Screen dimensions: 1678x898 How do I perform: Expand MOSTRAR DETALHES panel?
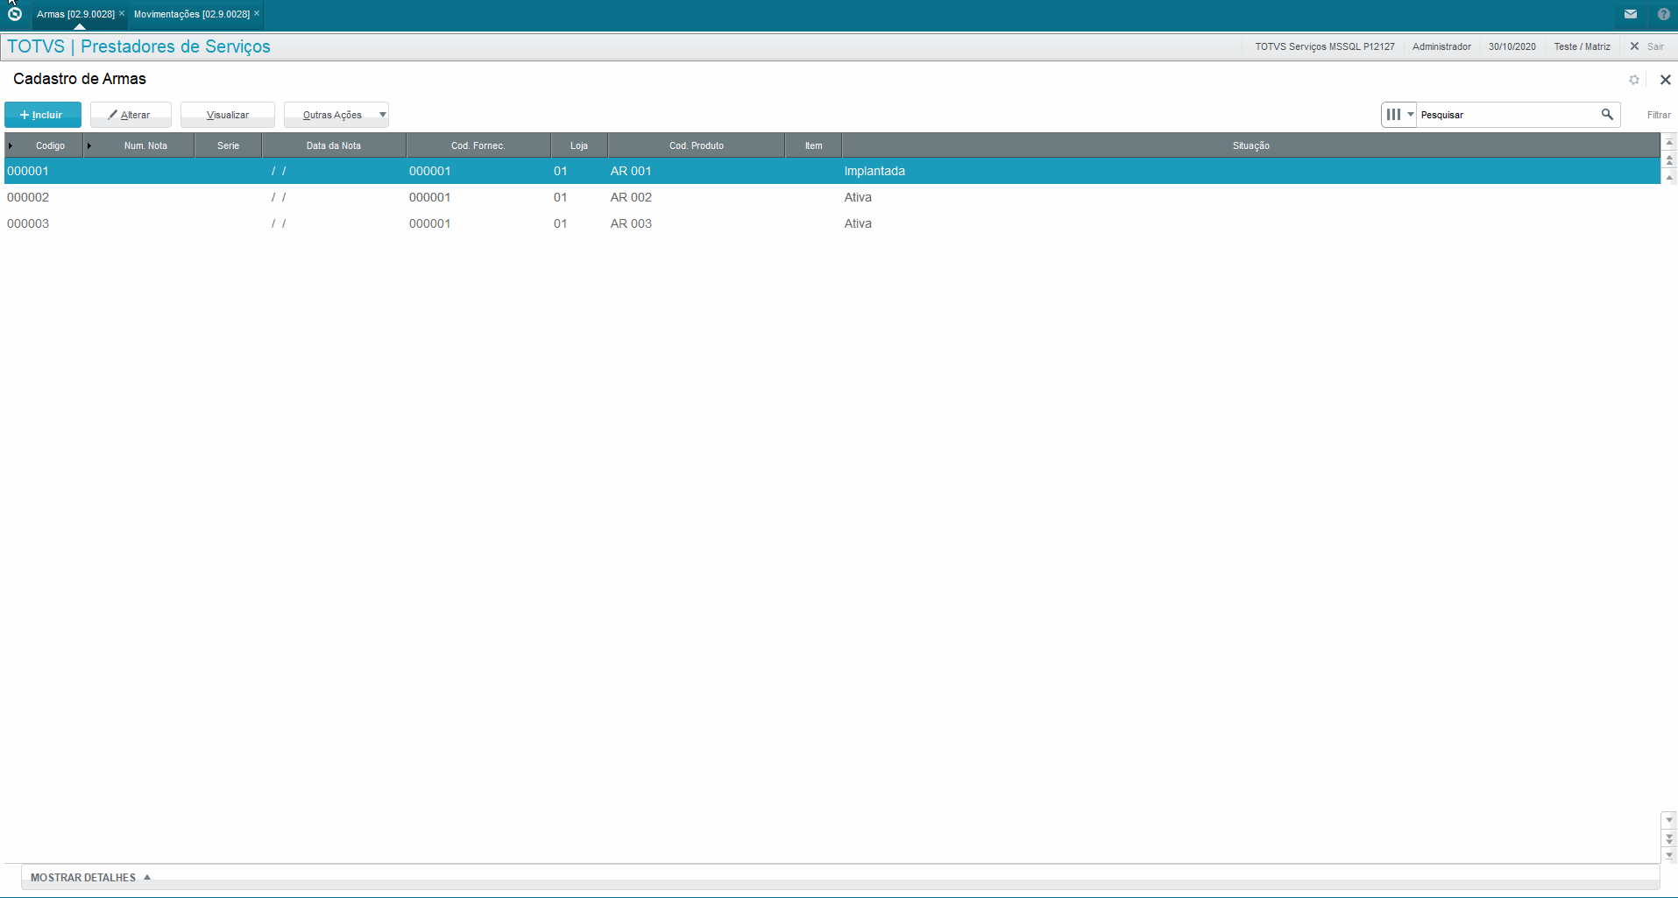90,877
